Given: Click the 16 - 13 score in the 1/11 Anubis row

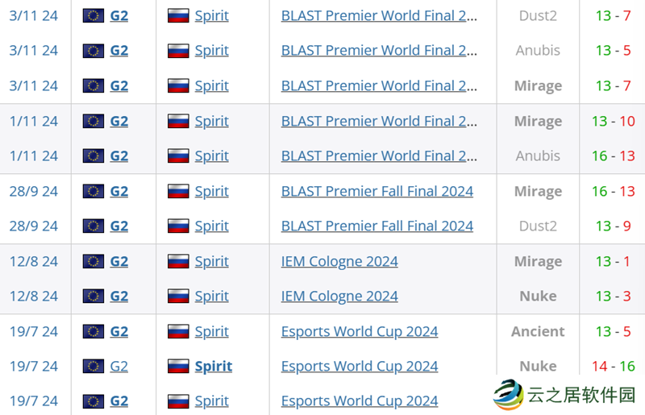Looking at the screenshot, I should coord(613,156).
